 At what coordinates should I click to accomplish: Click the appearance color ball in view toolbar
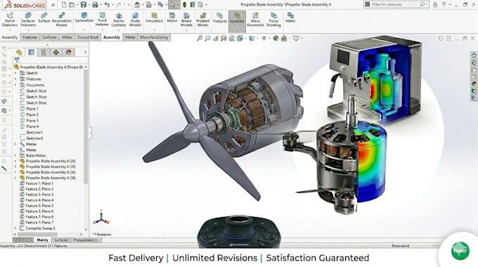click(x=276, y=38)
